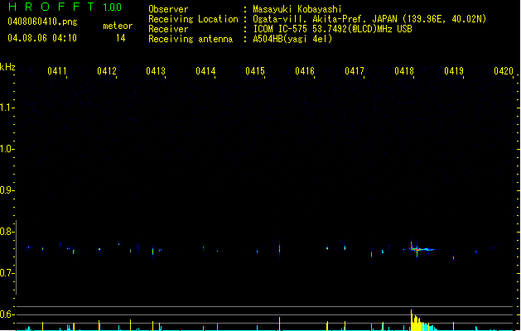Viewport: 521px width, 331px height.
Task: Select antenna value A504HB(yagi 4el)
Action: (292, 39)
